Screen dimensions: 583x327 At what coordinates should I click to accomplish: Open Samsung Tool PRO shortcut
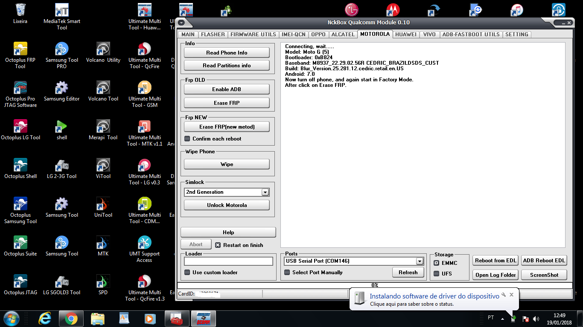point(62,55)
